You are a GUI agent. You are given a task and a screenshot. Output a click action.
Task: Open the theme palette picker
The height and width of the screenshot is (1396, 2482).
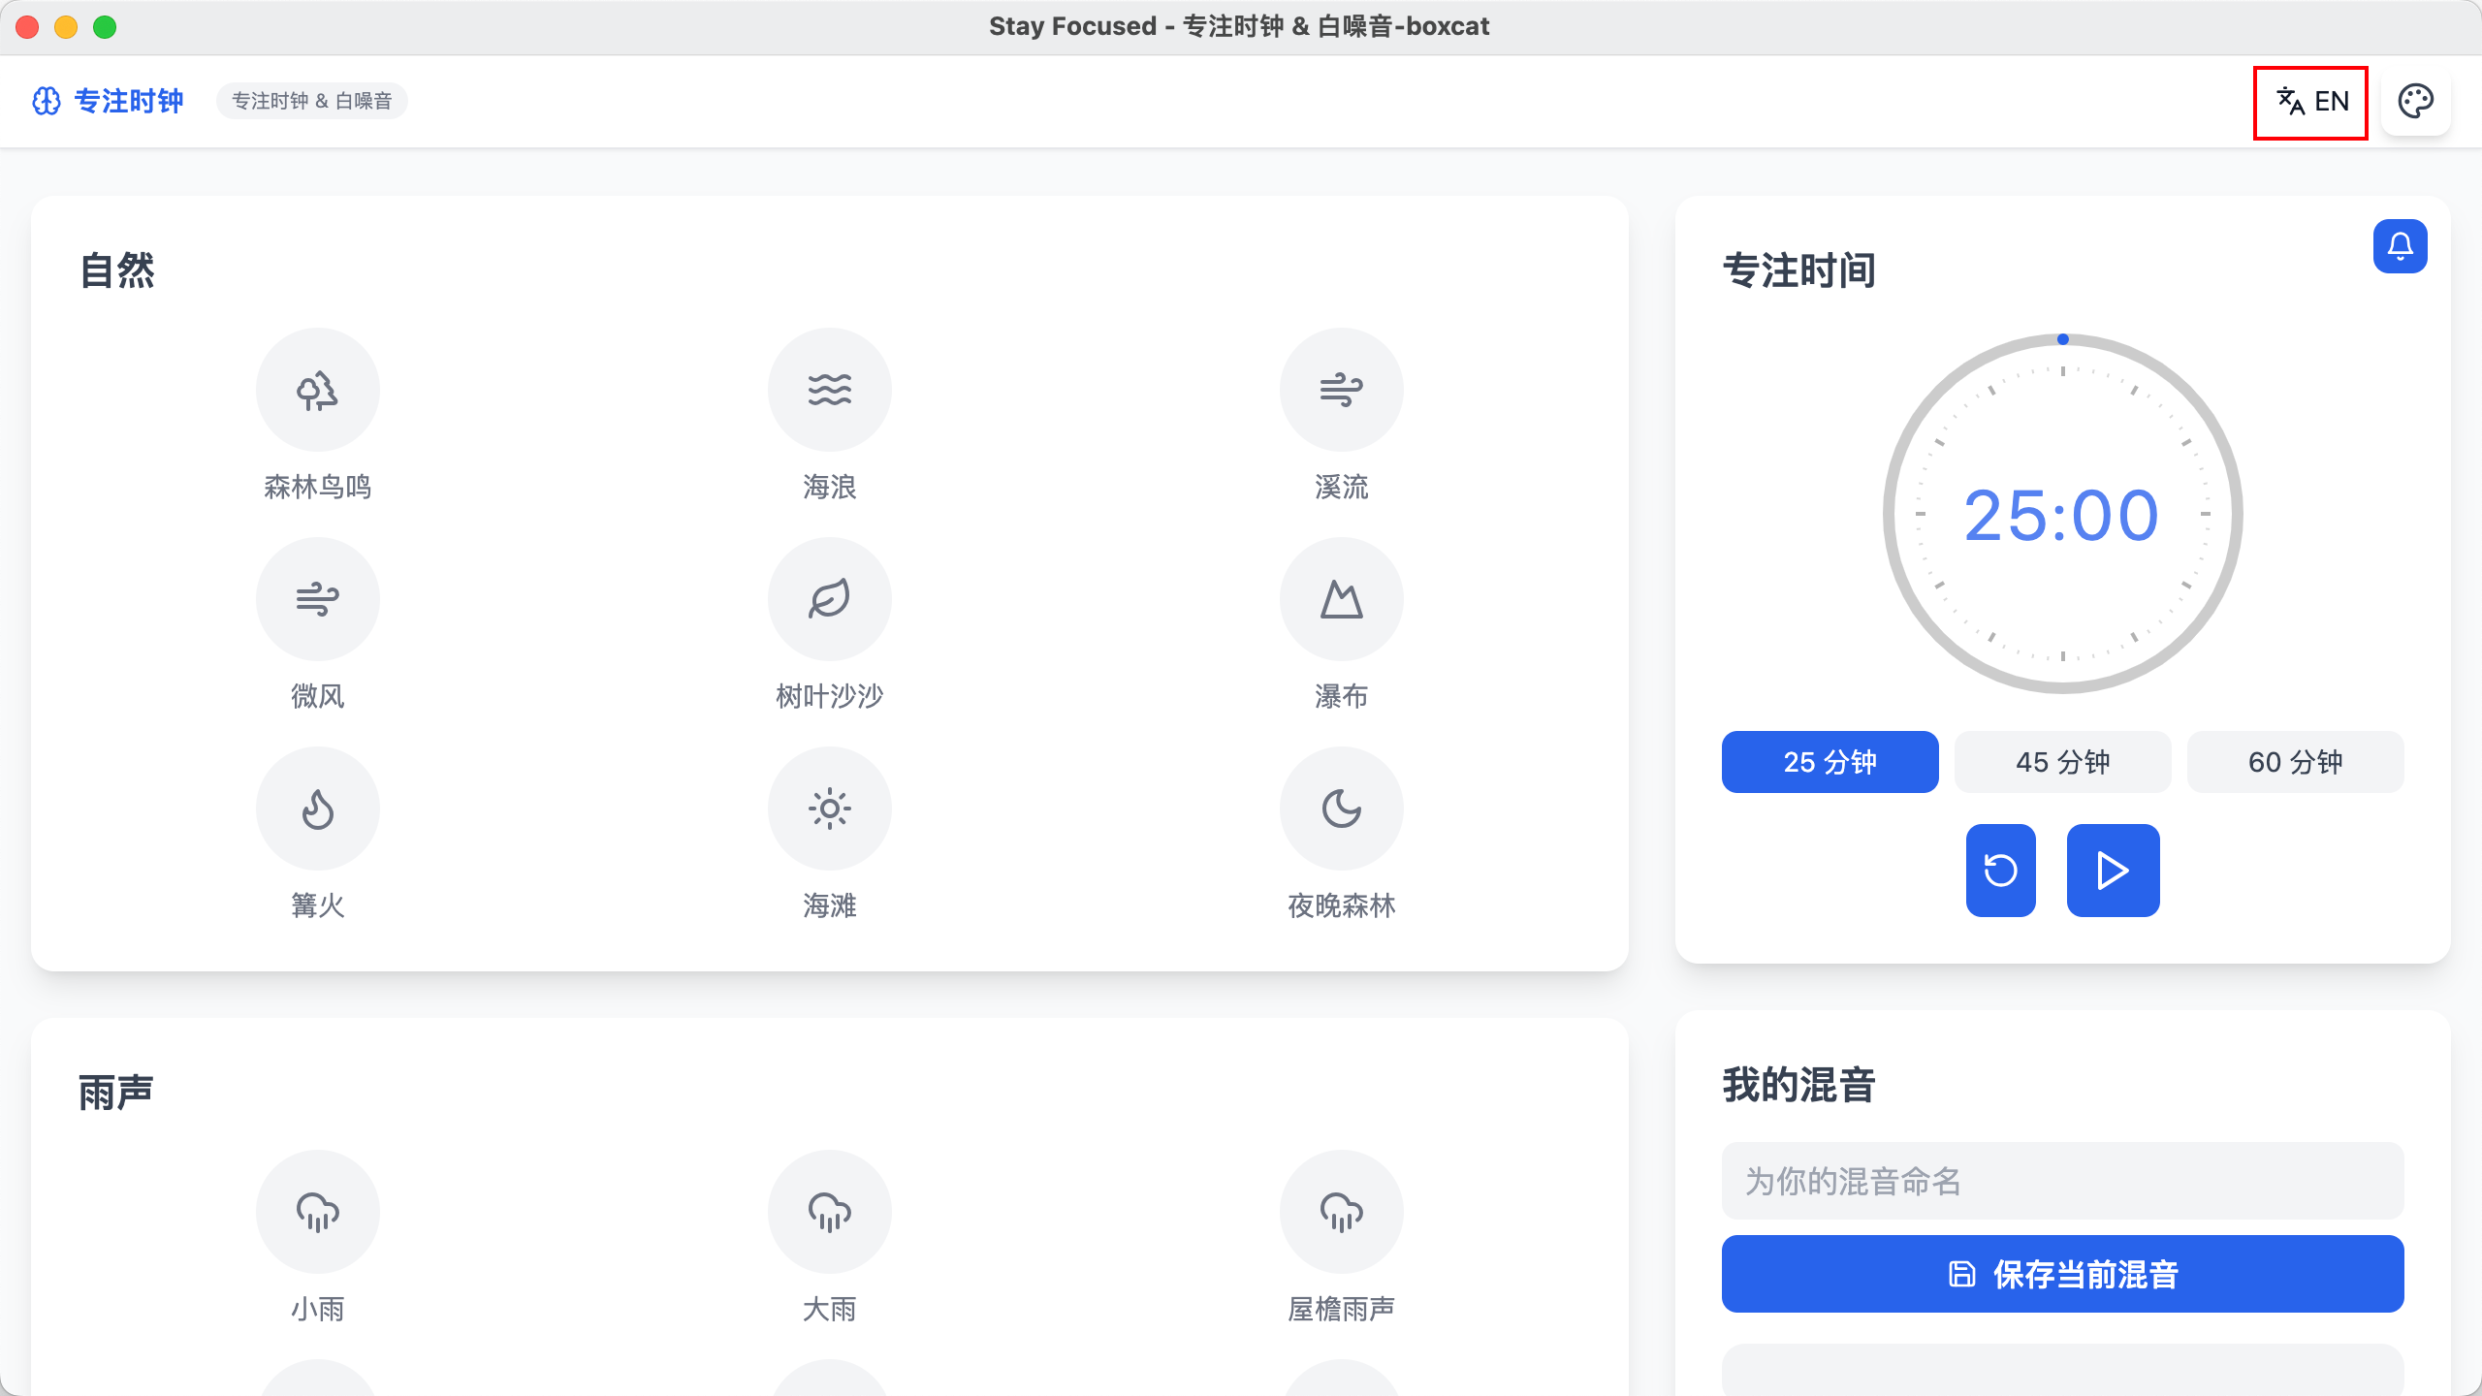(2416, 102)
